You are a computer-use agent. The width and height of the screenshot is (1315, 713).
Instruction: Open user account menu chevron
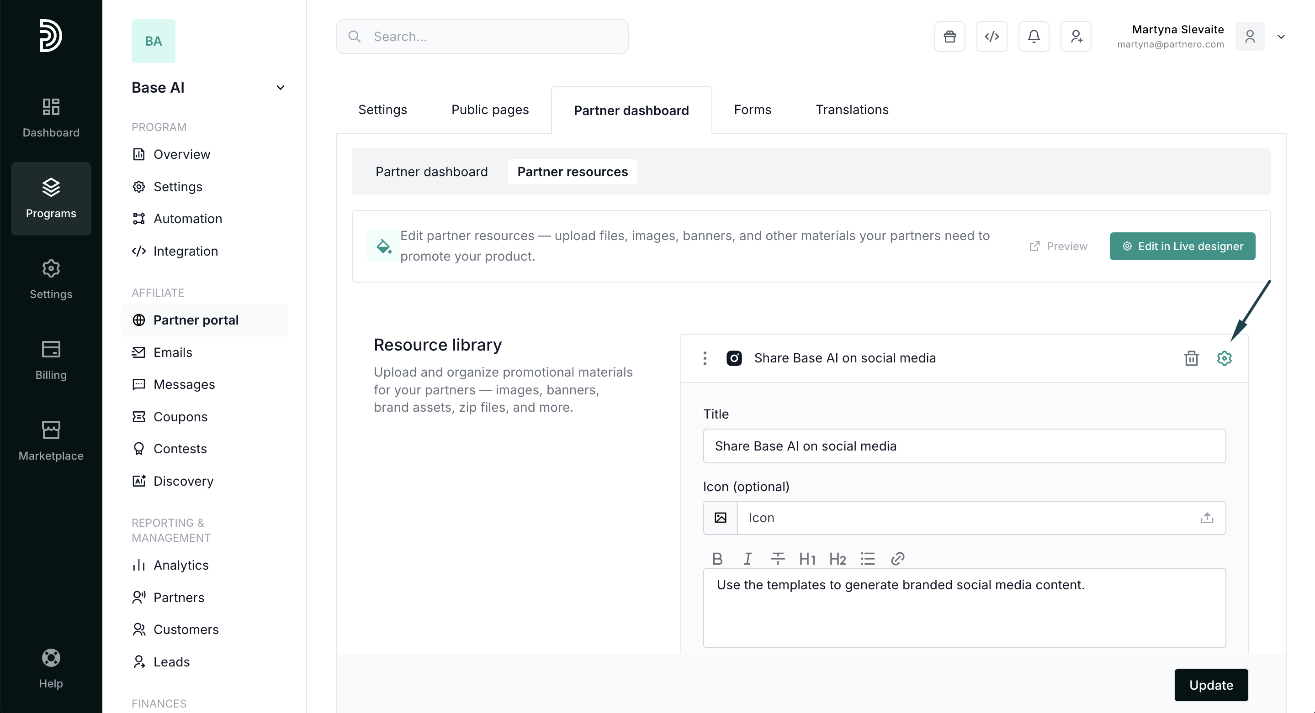click(1281, 36)
